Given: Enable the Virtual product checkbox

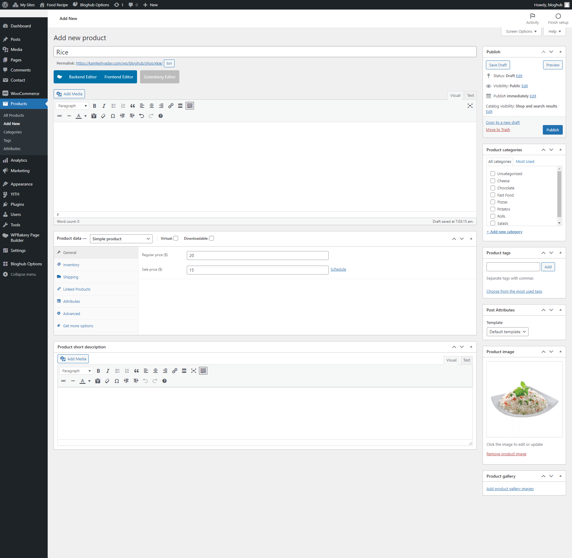Looking at the screenshot, I should click(176, 238).
